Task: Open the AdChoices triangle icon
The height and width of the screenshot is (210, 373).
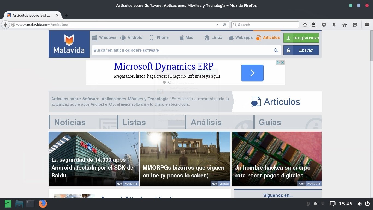Action: [x=278, y=62]
